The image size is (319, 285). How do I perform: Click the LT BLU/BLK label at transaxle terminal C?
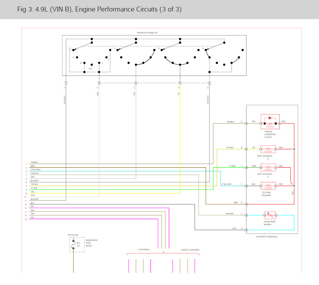click(x=226, y=184)
